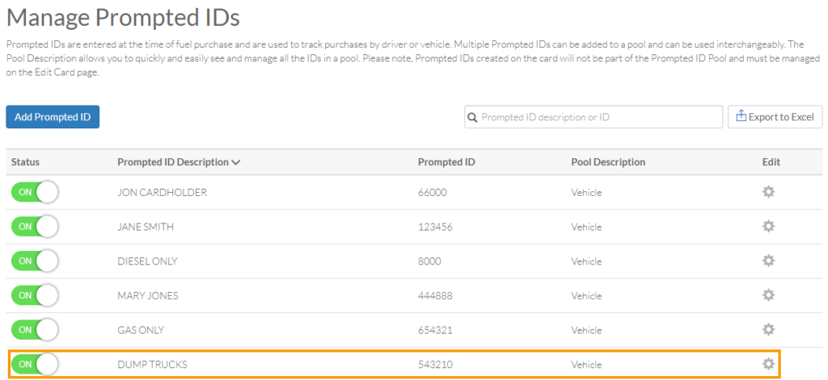
Task: Disable the JANE SMITH status switch
Action: pyautogui.click(x=34, y=227)
